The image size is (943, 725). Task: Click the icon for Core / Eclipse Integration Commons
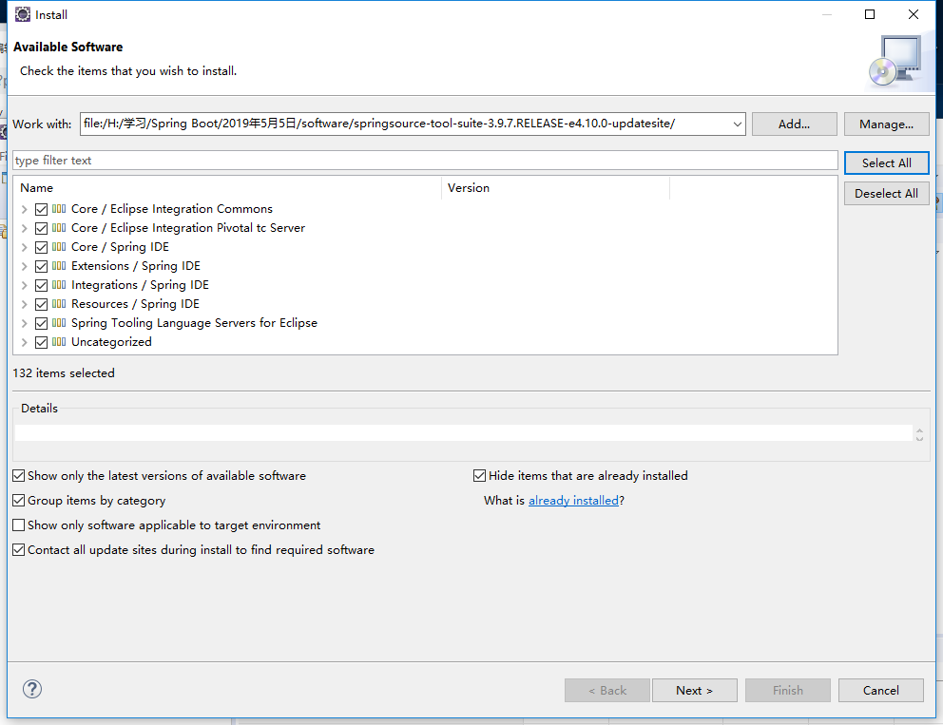click(59, 209)
